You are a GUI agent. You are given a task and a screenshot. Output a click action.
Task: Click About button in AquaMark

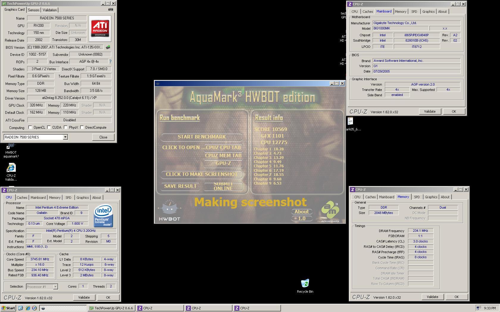pyautogui.click(x=301, y=212)
